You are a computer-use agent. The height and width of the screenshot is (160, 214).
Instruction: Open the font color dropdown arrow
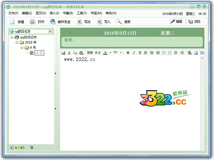111,53
